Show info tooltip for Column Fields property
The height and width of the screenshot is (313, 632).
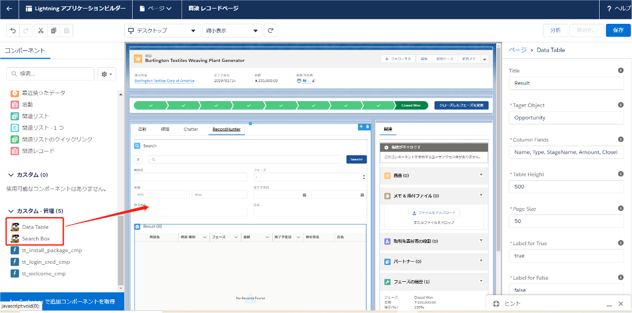(x=621, y=140)
